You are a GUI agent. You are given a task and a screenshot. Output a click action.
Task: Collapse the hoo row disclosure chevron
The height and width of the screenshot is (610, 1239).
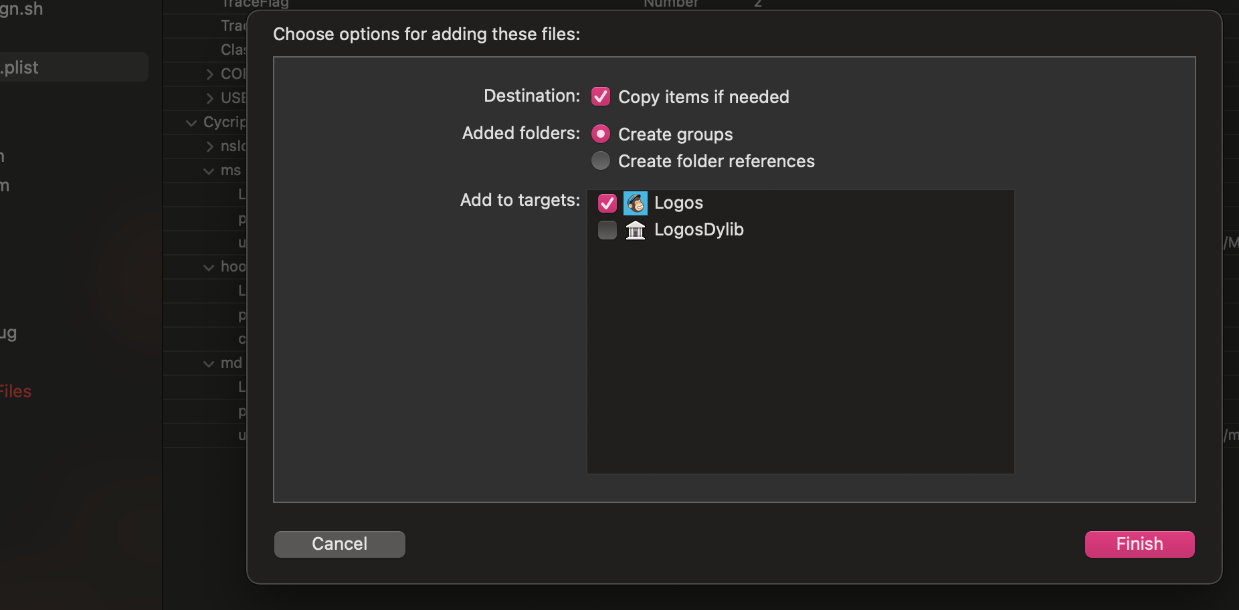click(x=209, y=268)
